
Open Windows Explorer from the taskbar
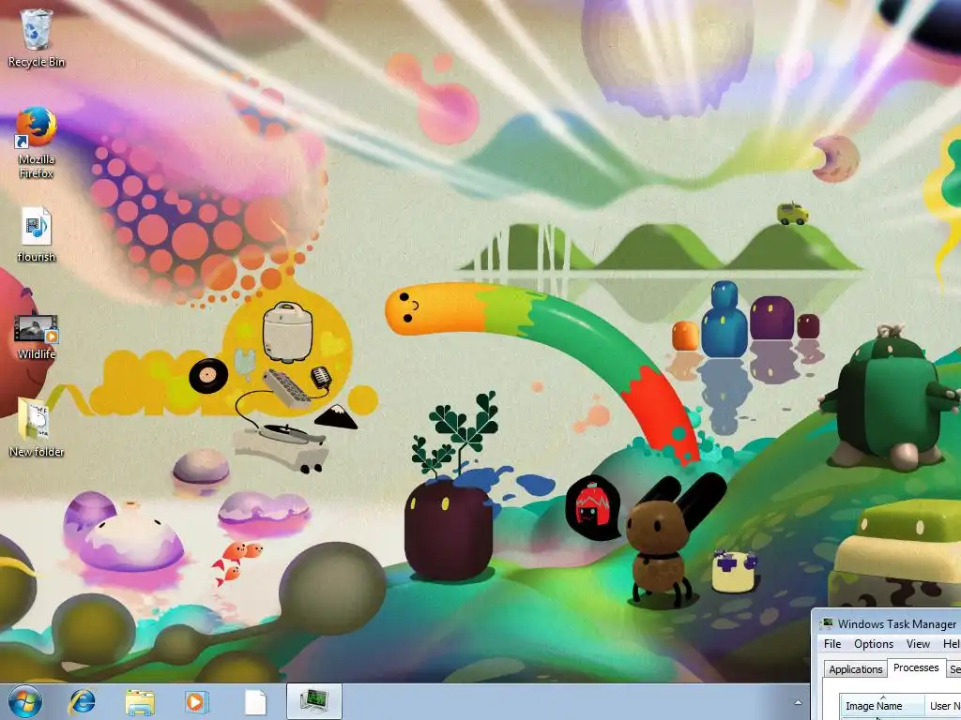coord(140,701)
